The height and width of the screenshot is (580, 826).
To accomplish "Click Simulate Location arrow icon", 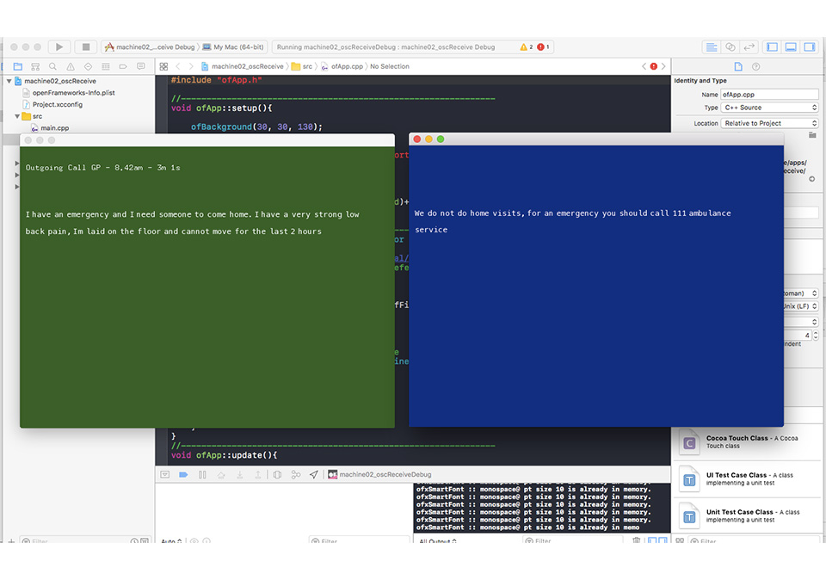I will (314, 475).
